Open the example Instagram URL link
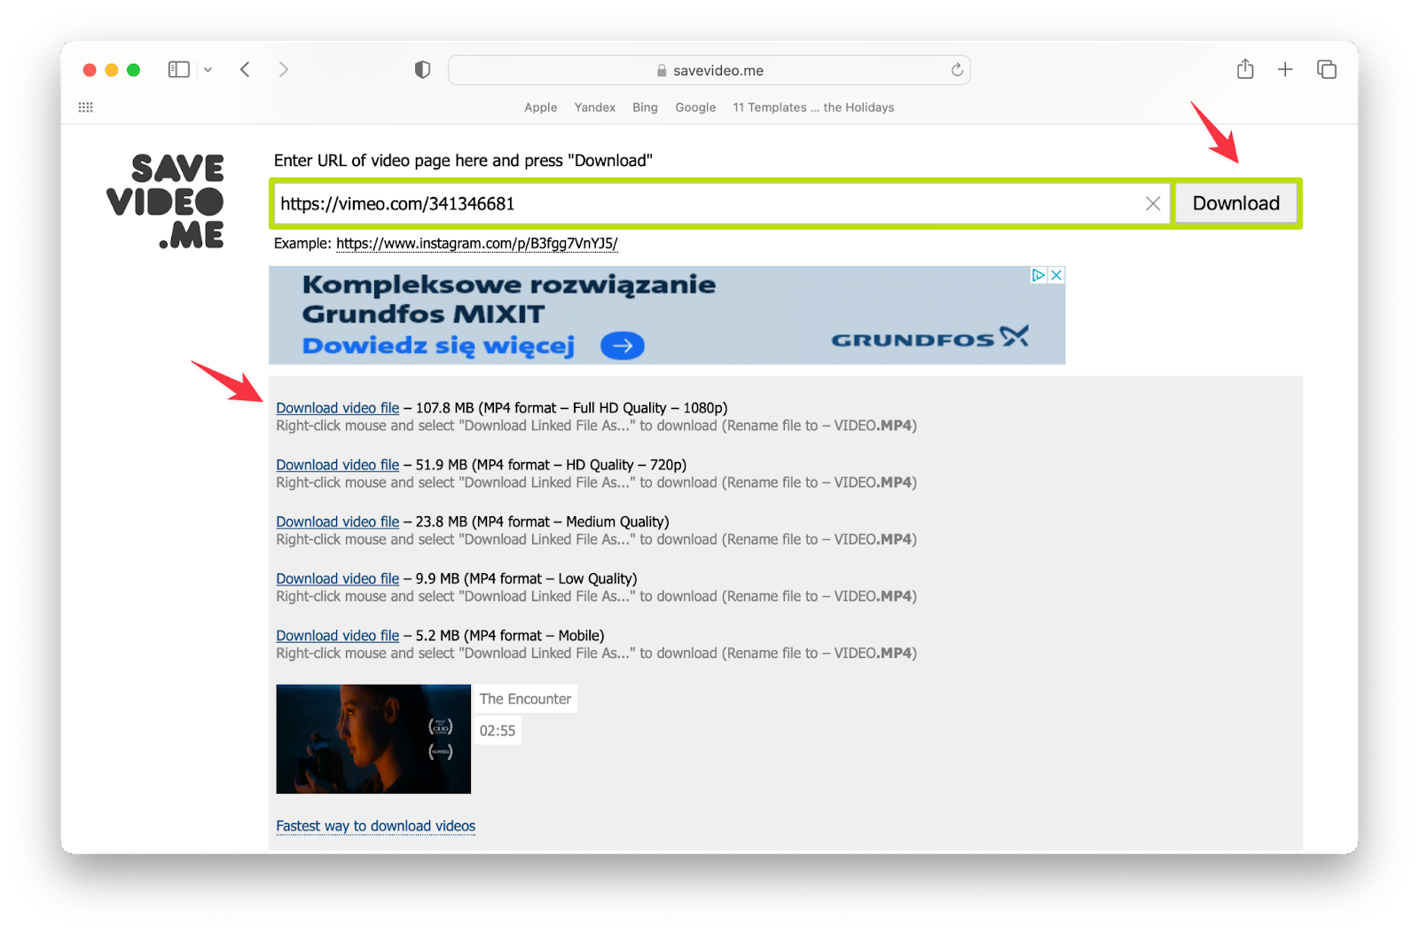The image size is (1419, 934). (477, 243)
